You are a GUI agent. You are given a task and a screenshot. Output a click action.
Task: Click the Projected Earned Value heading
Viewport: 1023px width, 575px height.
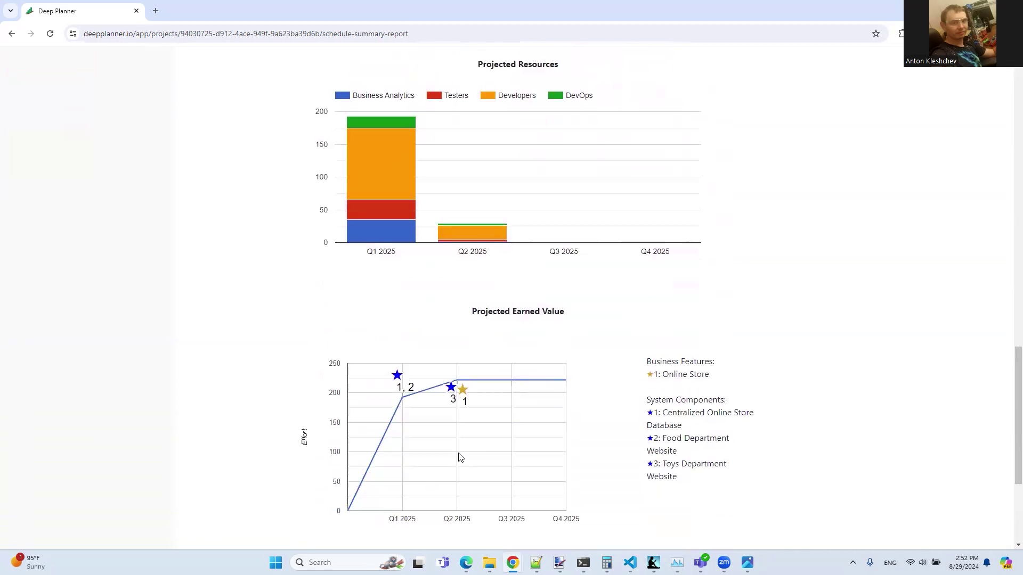pos(518,311)
